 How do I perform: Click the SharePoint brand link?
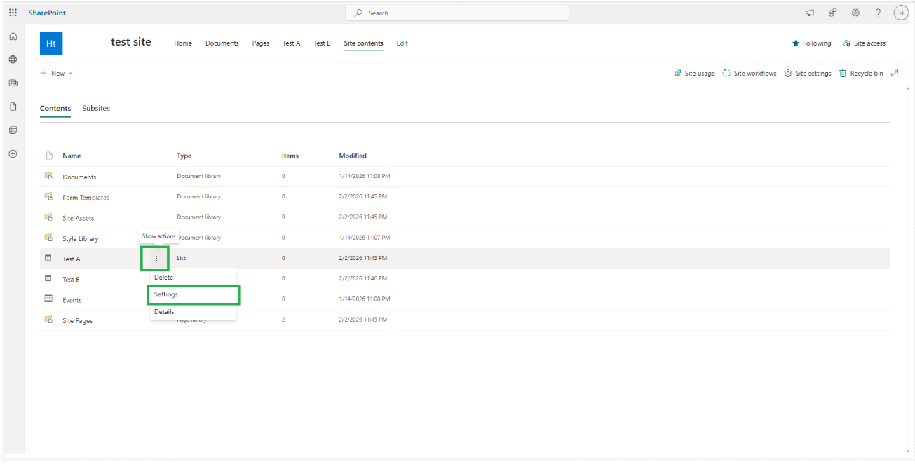[x=48, y=13]
